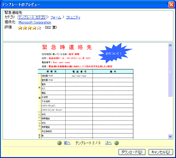Click the 備考 table column header
The image size is (176, 158).
click(x=113, y=71)
